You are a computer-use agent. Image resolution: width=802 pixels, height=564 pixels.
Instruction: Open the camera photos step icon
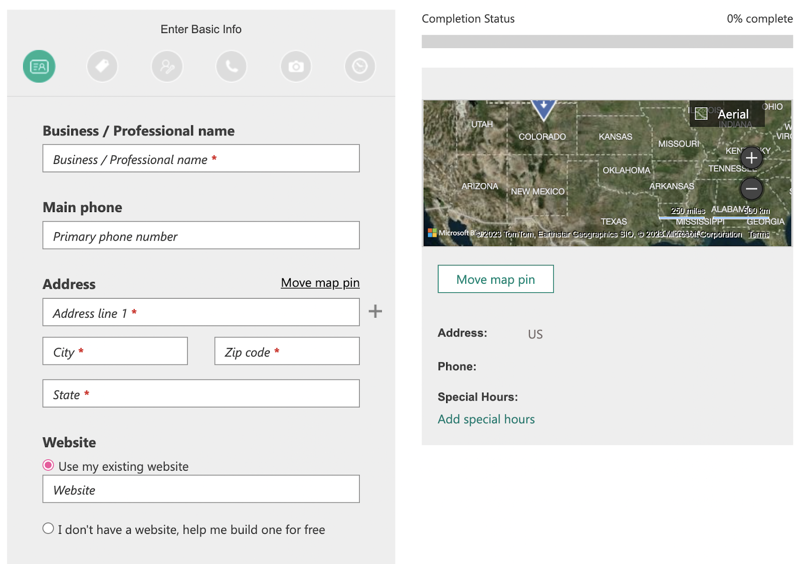tap(295, 66)
